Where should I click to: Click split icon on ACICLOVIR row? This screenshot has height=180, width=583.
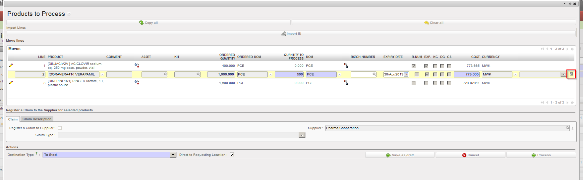click(346, 66)
